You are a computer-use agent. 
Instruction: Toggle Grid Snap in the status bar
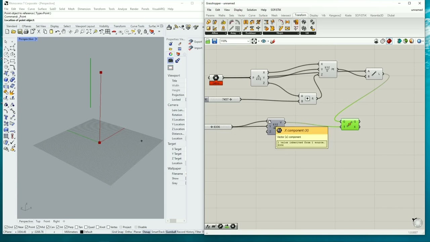118,232
